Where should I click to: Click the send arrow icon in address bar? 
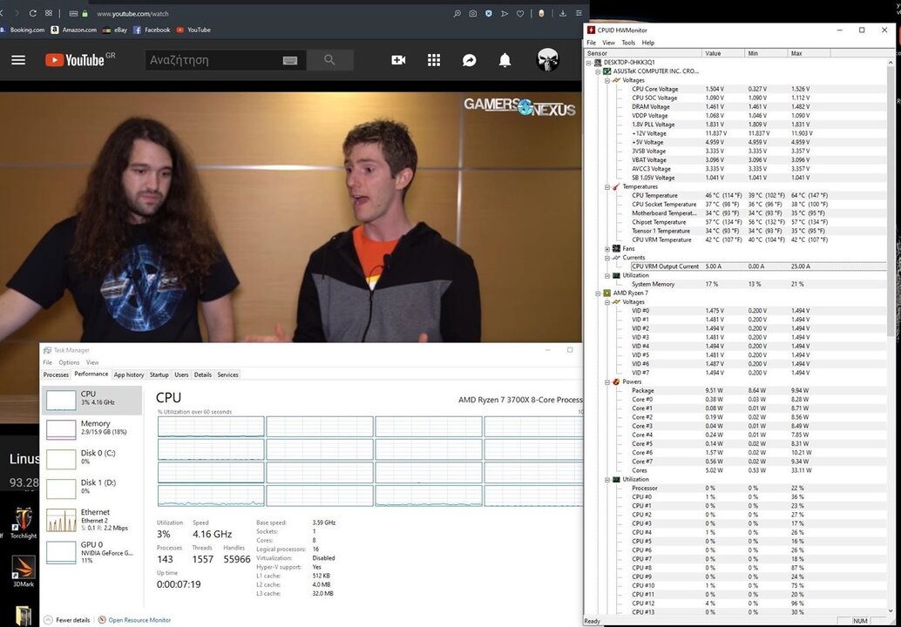[x=505, y=13]
